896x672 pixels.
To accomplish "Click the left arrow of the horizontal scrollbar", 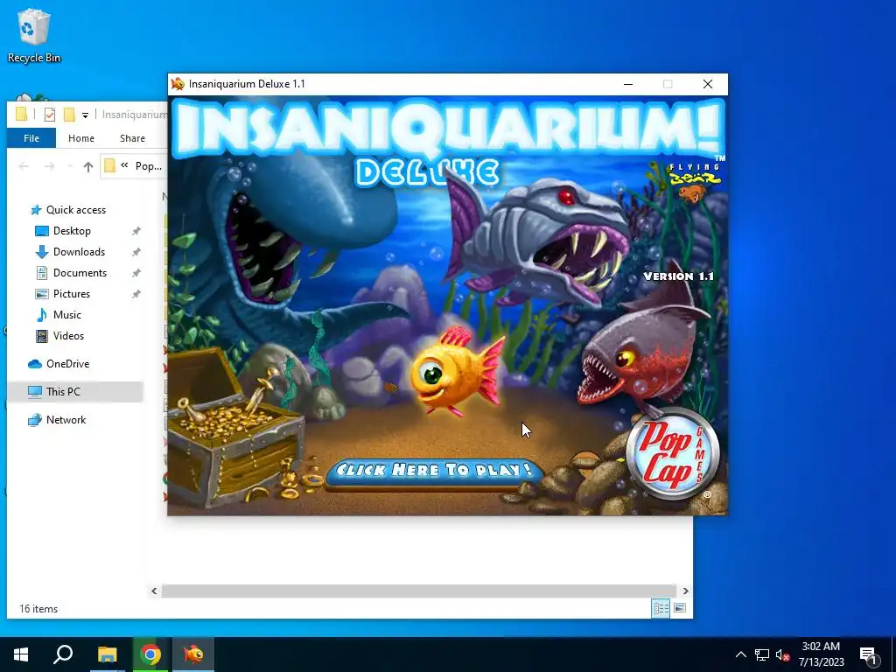I will click(154, 591).
